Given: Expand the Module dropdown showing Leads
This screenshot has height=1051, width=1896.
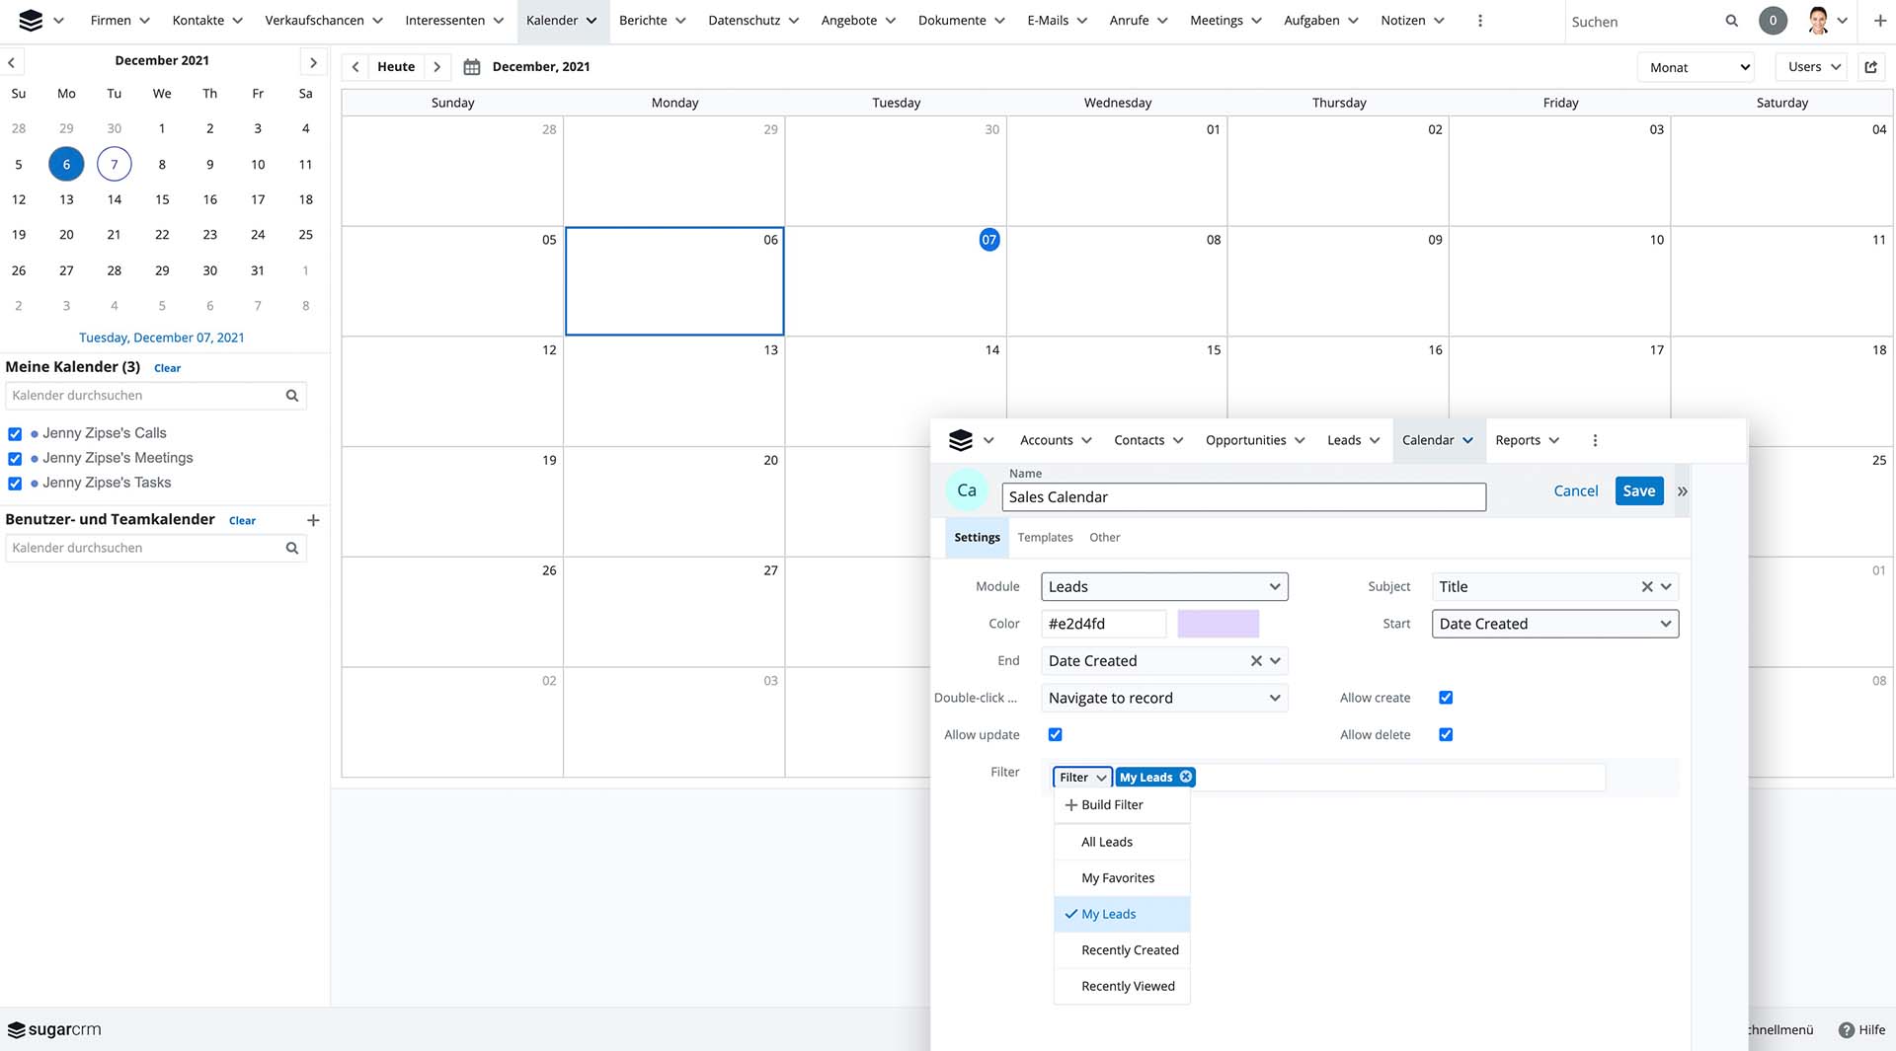Looking at the screenshot, I should (x=1163, y=587).
